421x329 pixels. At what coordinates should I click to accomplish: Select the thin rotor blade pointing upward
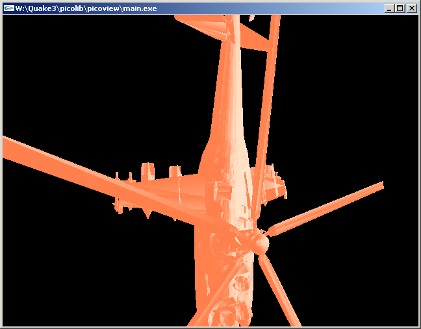(267, 97)
